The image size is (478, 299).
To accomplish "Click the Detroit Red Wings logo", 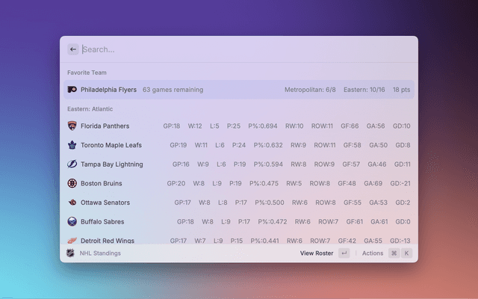I will (72, 240).
